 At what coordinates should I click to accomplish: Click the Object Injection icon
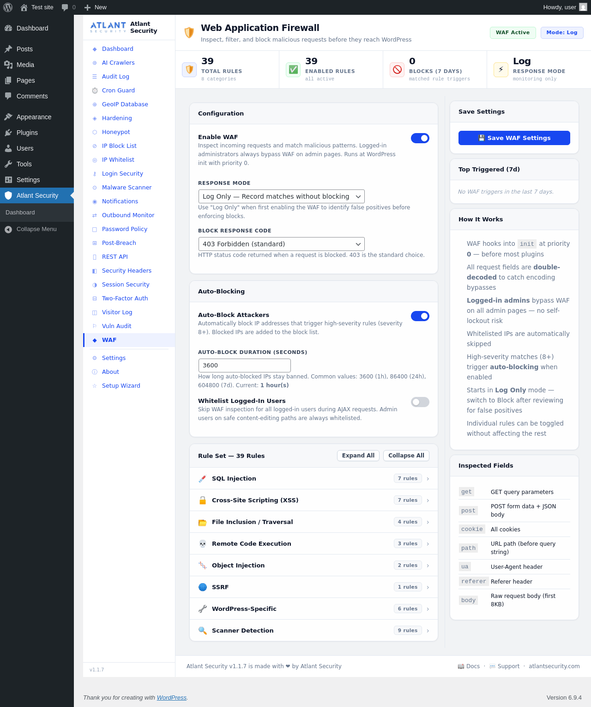click(202, 566)
